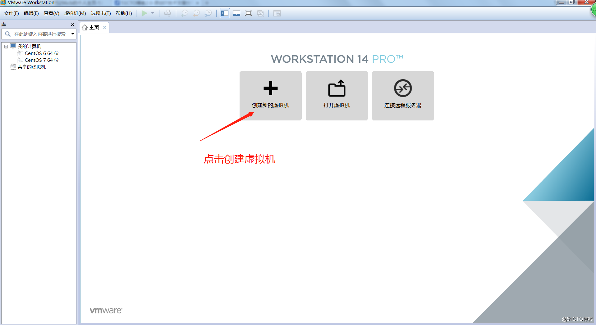Screen dimensions: 596x325
Task: Open the power options dropdown arrow
Action: 153,13
